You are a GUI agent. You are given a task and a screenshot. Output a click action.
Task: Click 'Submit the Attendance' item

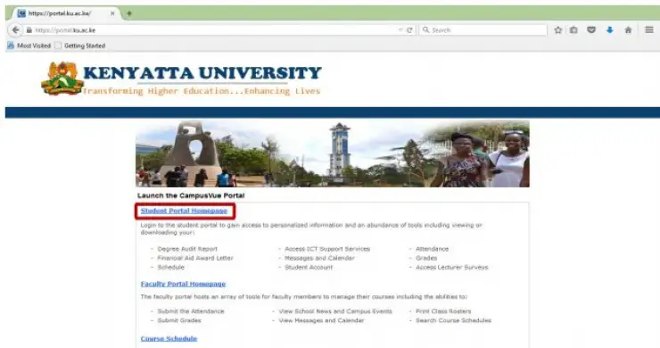(x=191, y=311)
